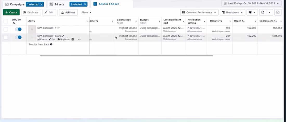Open the Results column options arrow

click(x=230, y=21)
